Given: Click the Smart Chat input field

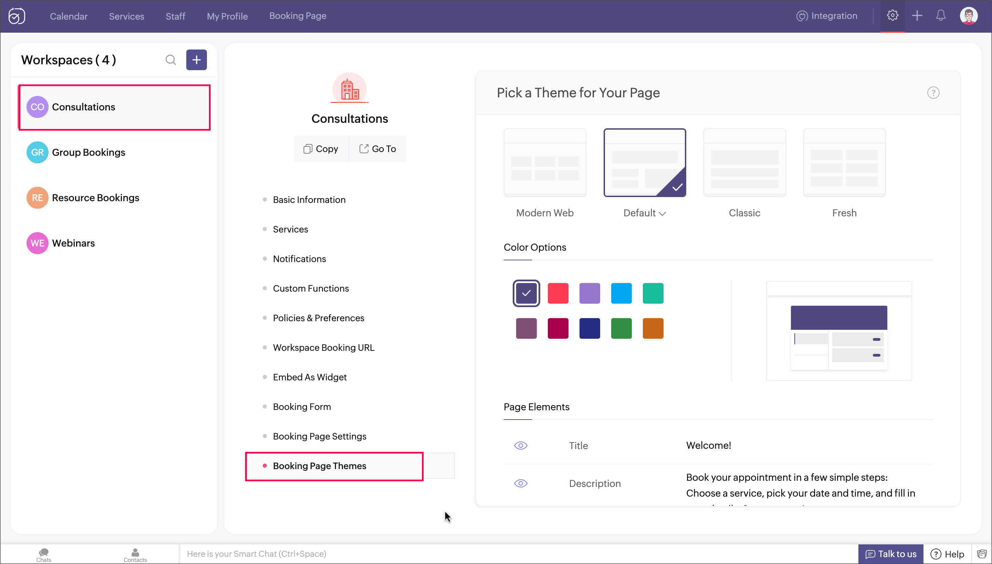Looking at the screenshot, I should [x=504, y=554].
